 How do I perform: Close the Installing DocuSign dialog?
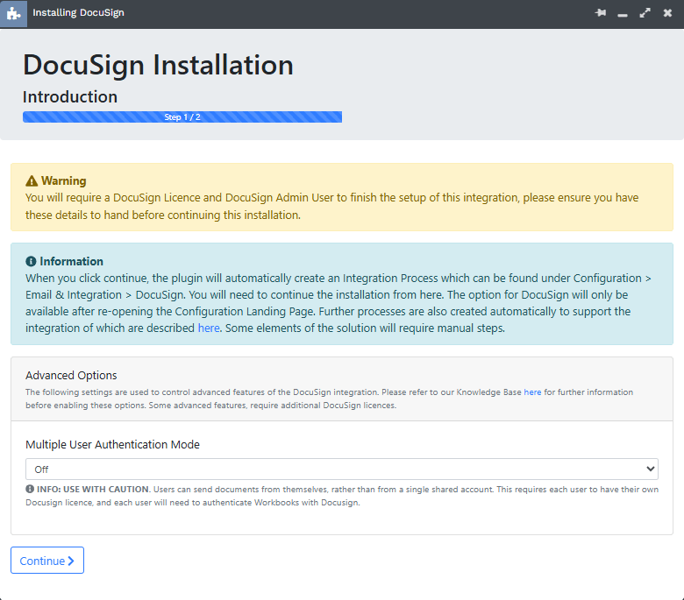point(667,13)
